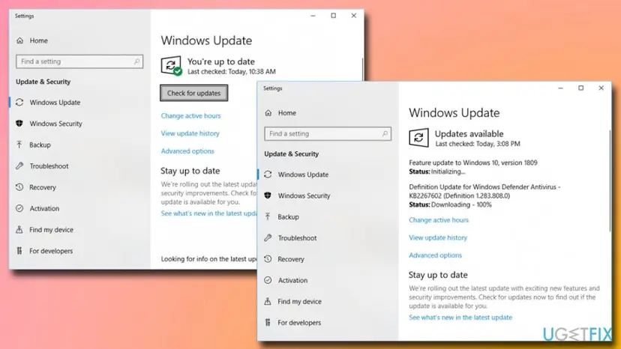Screen dimensions: 621x349
Task: Click Home icon in front Settings window
Action: coord(268,113)
